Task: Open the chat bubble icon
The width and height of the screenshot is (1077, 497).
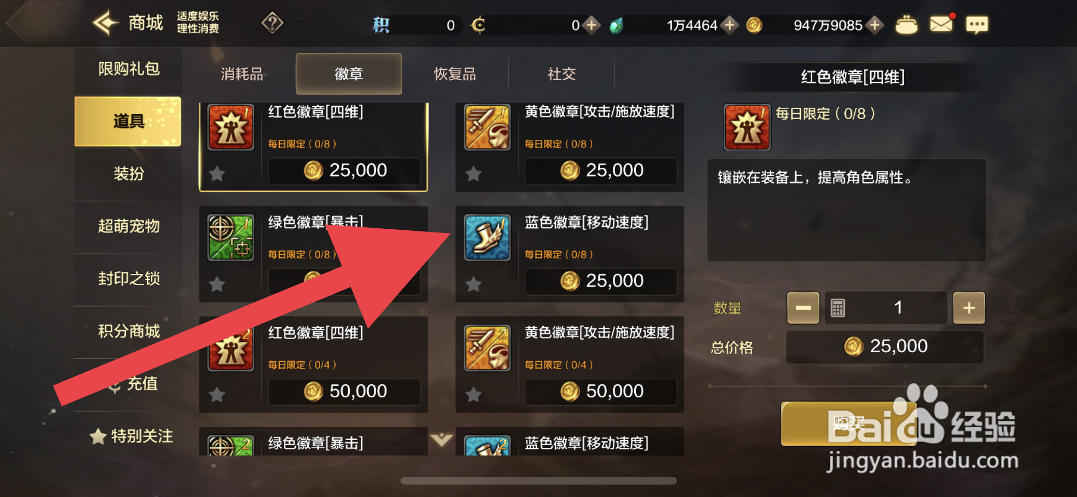Action: 977,25
